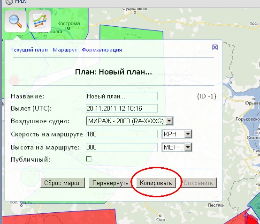Viewport: 260px width, 224px height.
Task: Open the route chart graph tool
Action: point(40,21)
